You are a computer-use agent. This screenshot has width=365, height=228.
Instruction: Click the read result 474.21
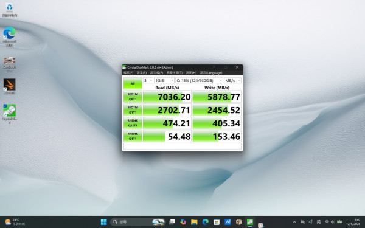coord(167,123)
